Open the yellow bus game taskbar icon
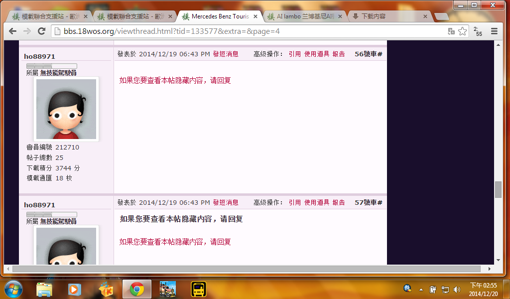Image resolution: width=510 pixels, height=299 pixels. pos(198,289)
